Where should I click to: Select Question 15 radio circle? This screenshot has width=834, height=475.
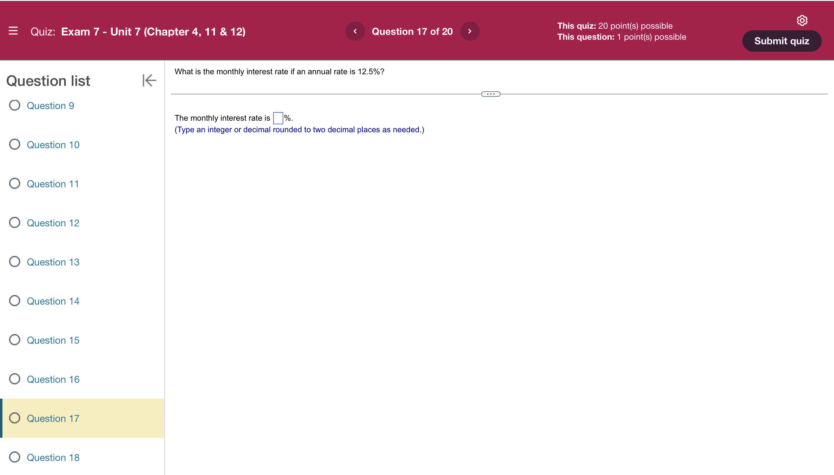[15, 340]
